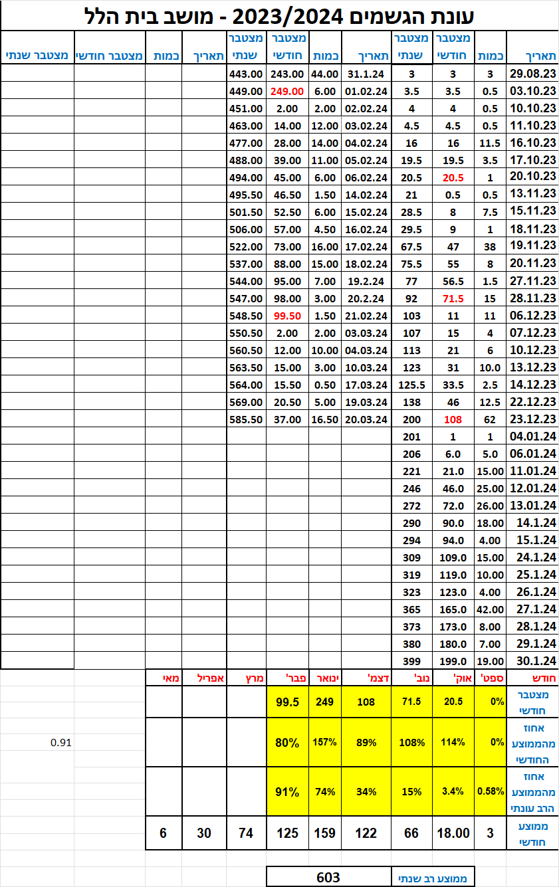Viewport: 559px width, 887px height.
Task: Select the 18.00 monthly average cell
Action: click(x=453, y=833)
